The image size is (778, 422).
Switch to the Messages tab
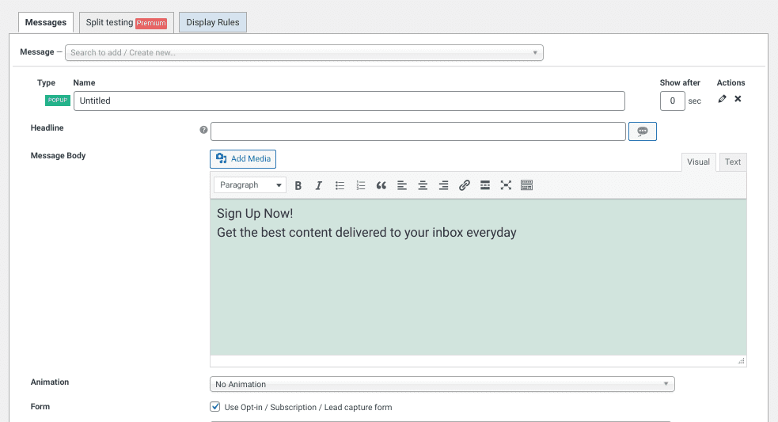(46, 22)
